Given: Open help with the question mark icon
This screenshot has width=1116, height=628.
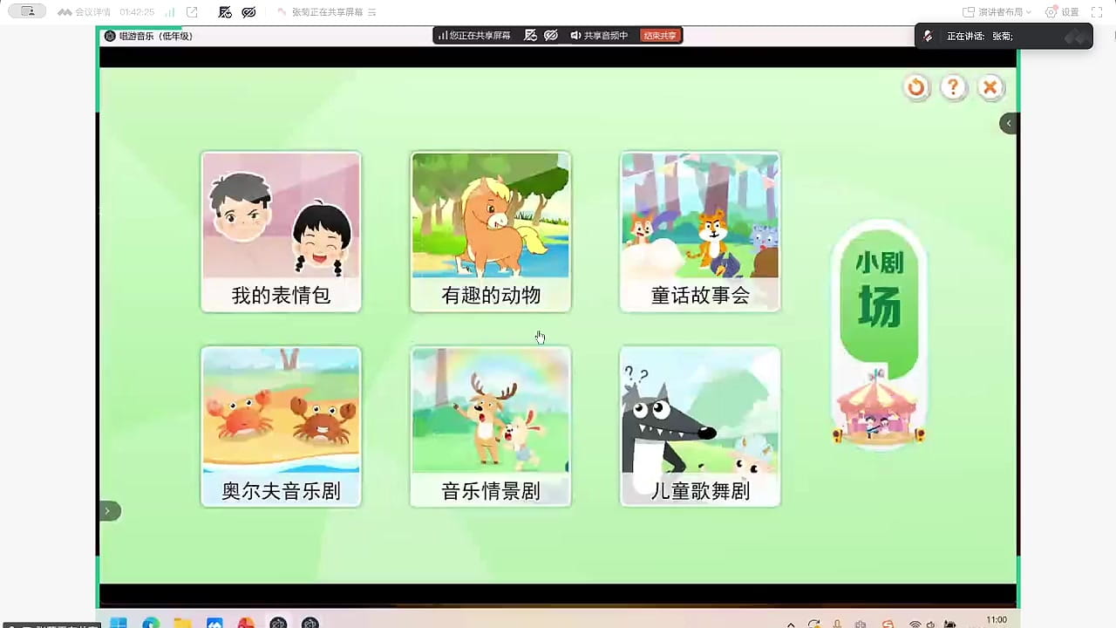Looking at the screenshot, I should [x=954, y=87].
